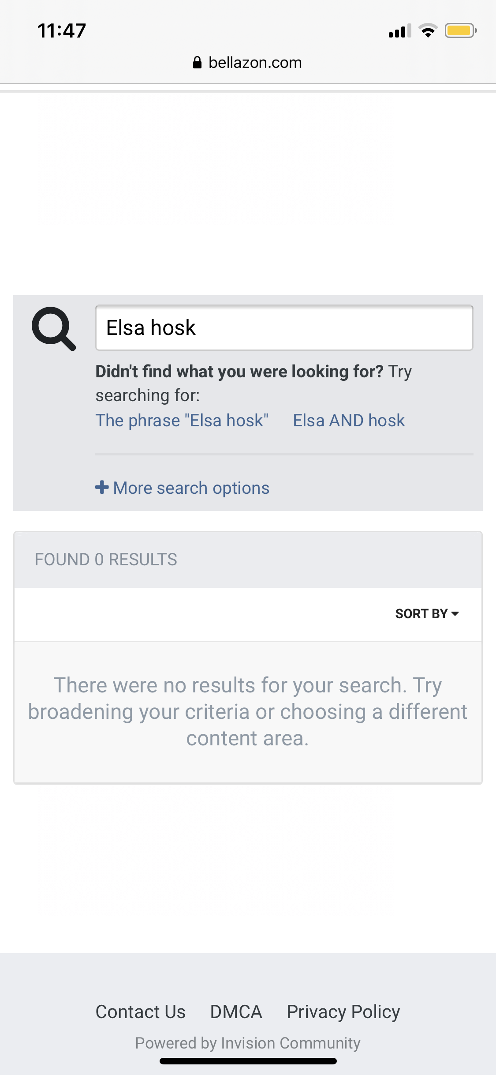Tap the battery indicator icon
Image resolution: width=496 pixels, height=1075 pixels.
point(460,31)
